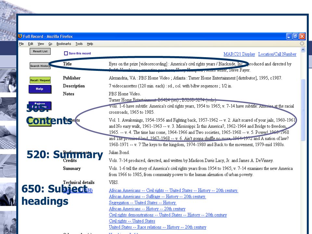Open the Bookmarks menu
This screenshot has height=234, width=312.
(64, 44)
